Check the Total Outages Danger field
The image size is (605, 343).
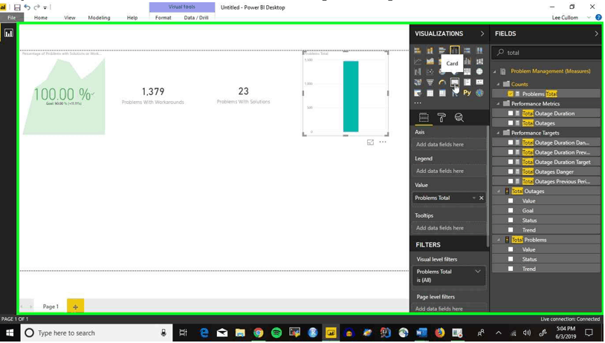click(511, 171)
